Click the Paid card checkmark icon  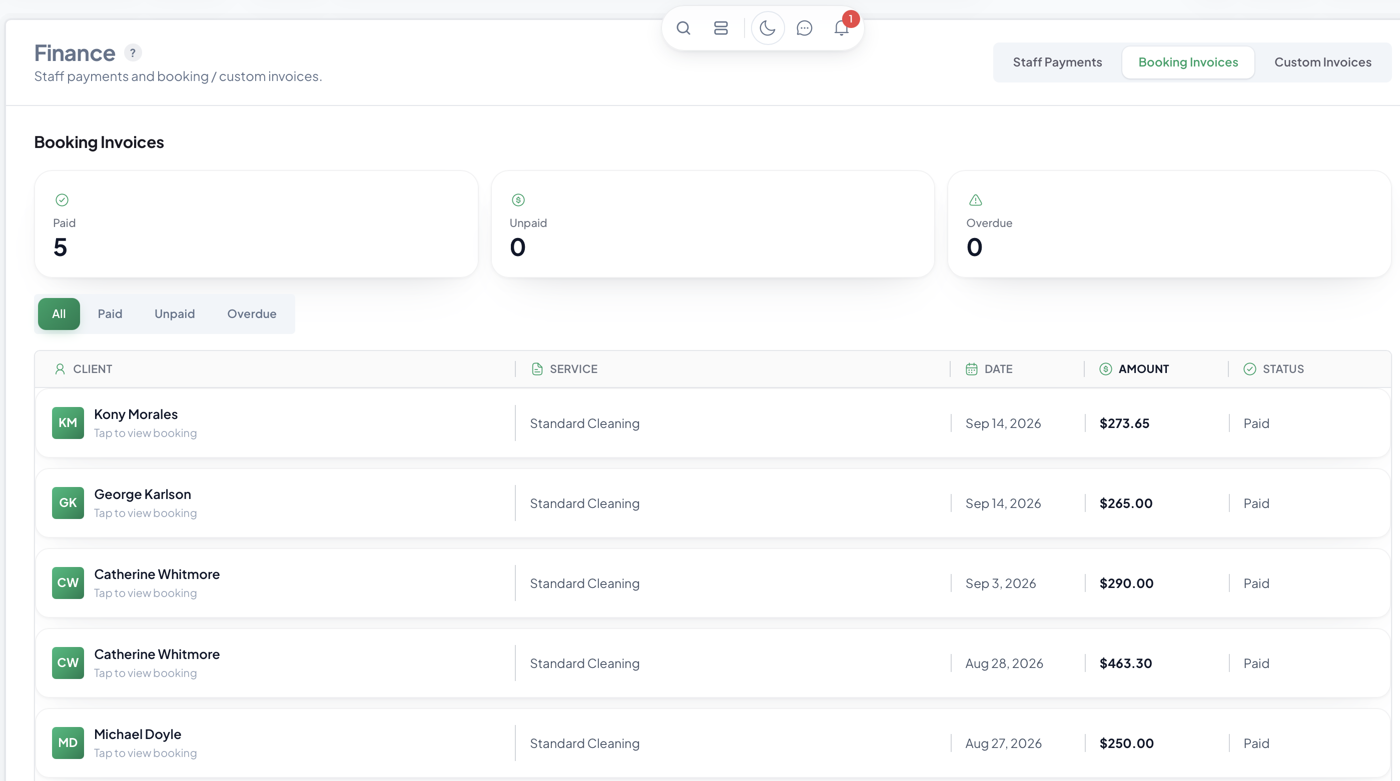coord(62,200)
